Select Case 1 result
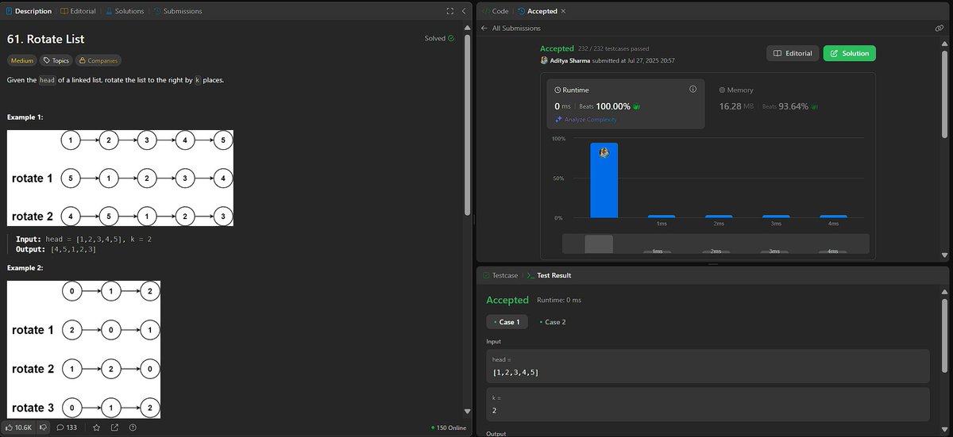Image resolution: width=953 pixels, height=437 pixels. coord(506,322)
